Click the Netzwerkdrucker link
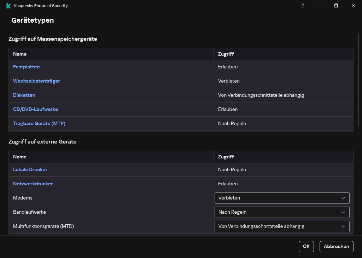This screenshot has height=258, width=362. tap(33, 184)
